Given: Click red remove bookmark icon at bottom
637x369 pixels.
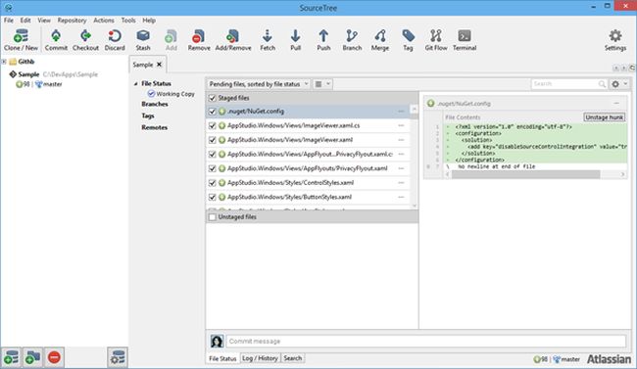Looking at the screenshot, I should point(54,357).
